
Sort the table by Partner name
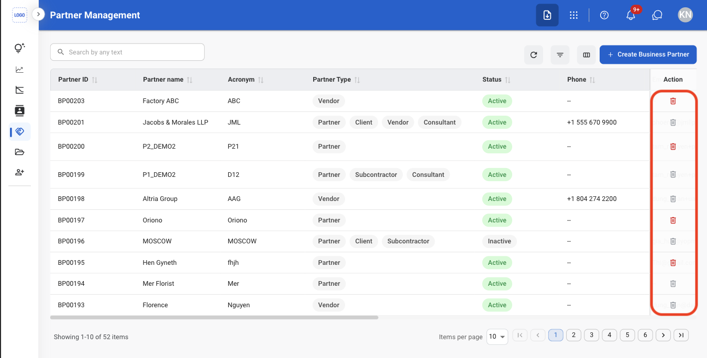coord(190,80)
